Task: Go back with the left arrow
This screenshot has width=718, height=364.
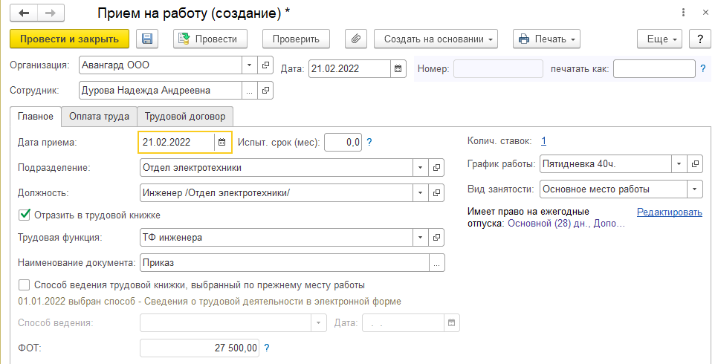Action: [25, 13]
